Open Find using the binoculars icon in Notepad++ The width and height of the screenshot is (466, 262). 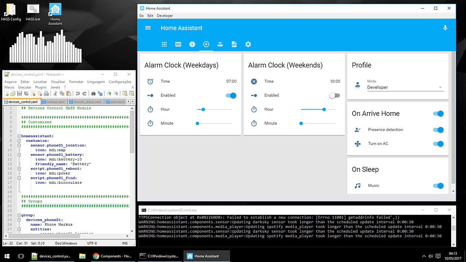[x=94, y=93]
